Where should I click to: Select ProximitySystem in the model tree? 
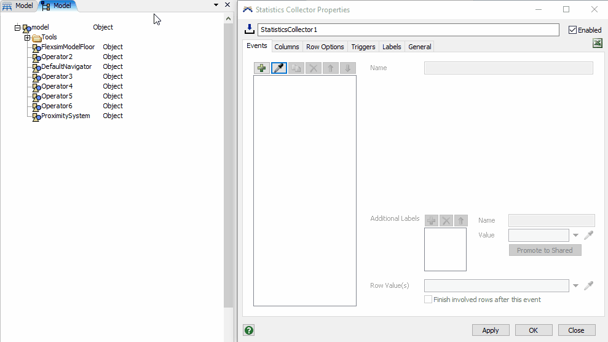(x=65, y=116)
